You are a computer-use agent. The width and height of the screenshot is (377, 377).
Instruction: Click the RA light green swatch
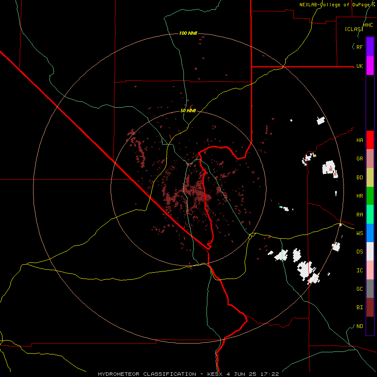(x=370, y=214)
